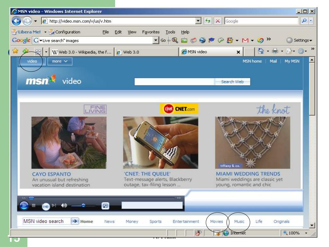Open the recent pages dropdown next to Forward

pyautogui.click(x=35, y=21)
